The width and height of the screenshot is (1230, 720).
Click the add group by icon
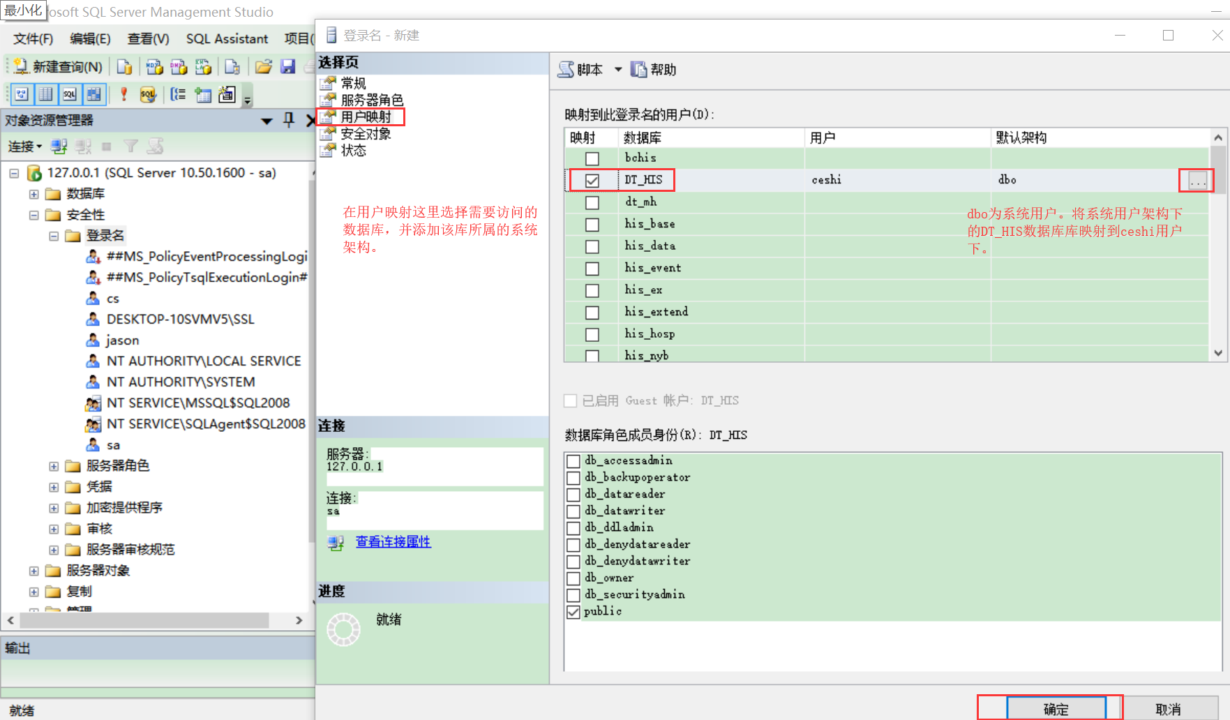[x=178, y=94]
